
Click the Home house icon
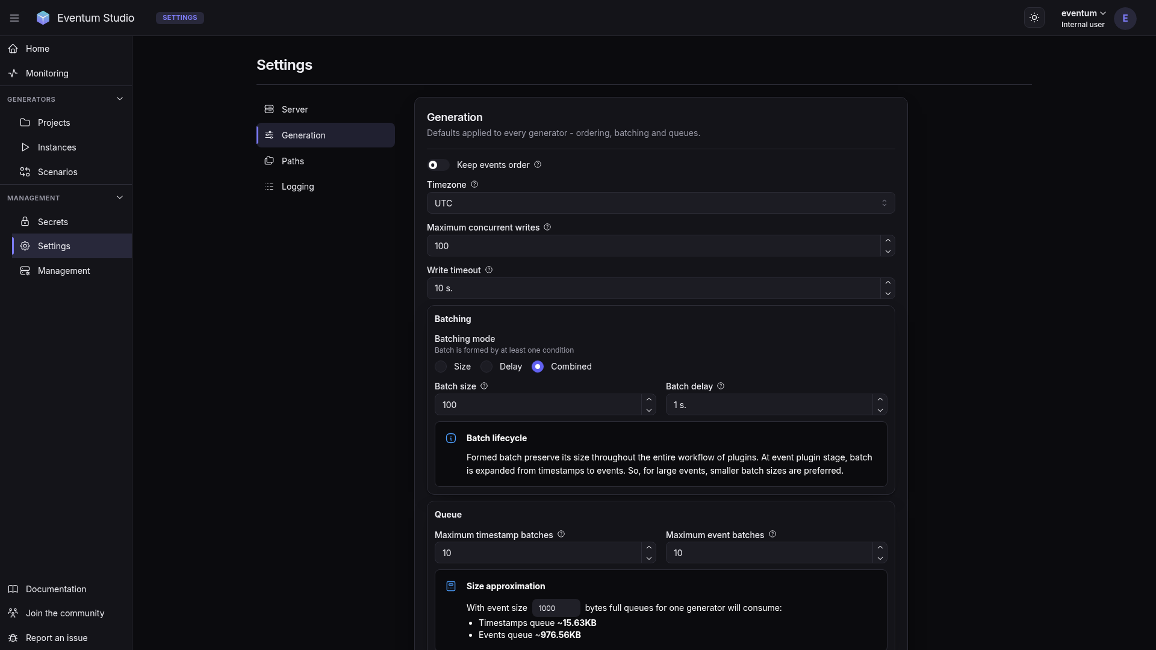pos(13,49)
